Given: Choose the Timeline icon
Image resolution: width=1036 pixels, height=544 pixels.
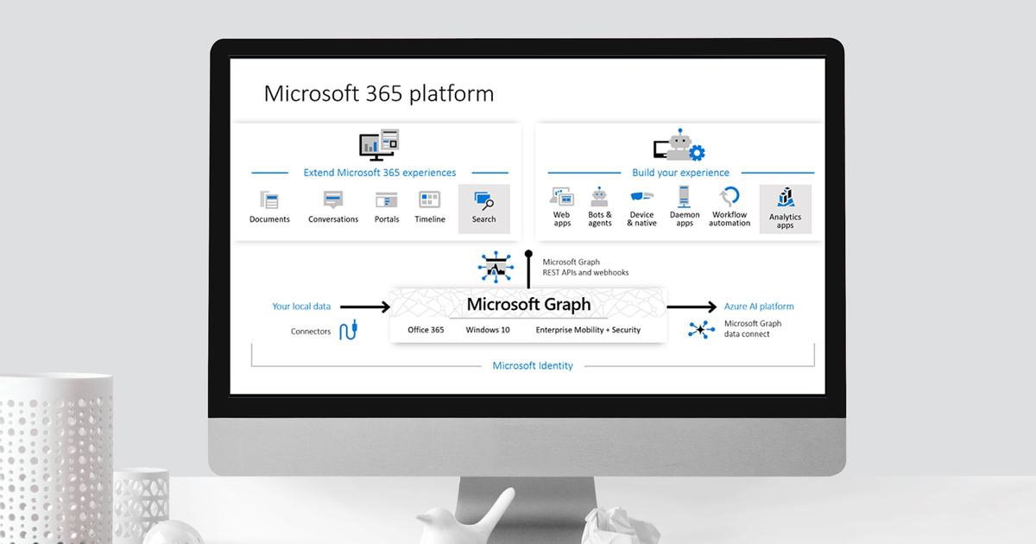Looking at the screenshot, I should 430,200.
